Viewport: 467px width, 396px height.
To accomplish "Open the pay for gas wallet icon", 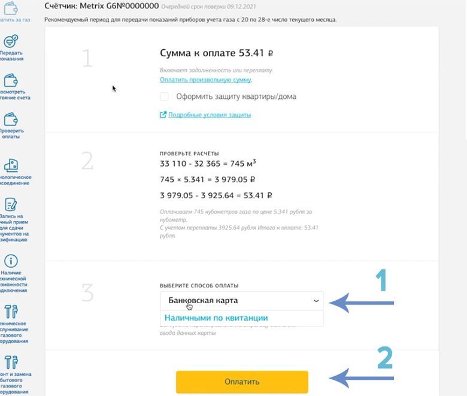I will (x=11, y=7).
